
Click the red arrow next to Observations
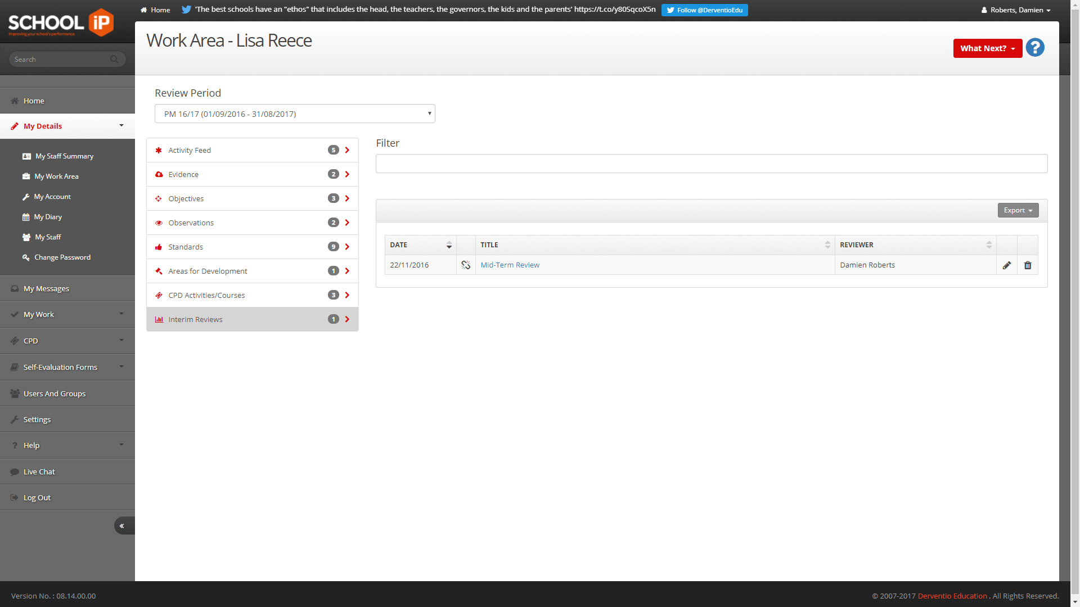point(347,223)
